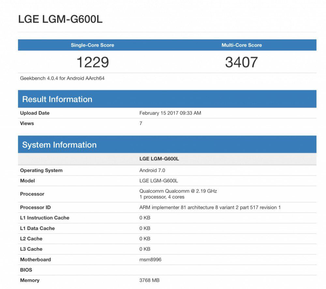Viewport: 326px width, 289px height.
Task: Click the 3768 MB memory value
Action: pyautogui.click(x=149, y=280)
